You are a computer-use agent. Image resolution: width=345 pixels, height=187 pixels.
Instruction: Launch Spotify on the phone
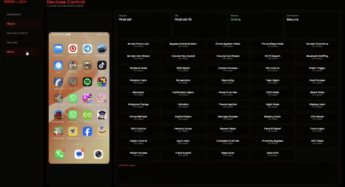pyautogui.click(x=87, y=82)
